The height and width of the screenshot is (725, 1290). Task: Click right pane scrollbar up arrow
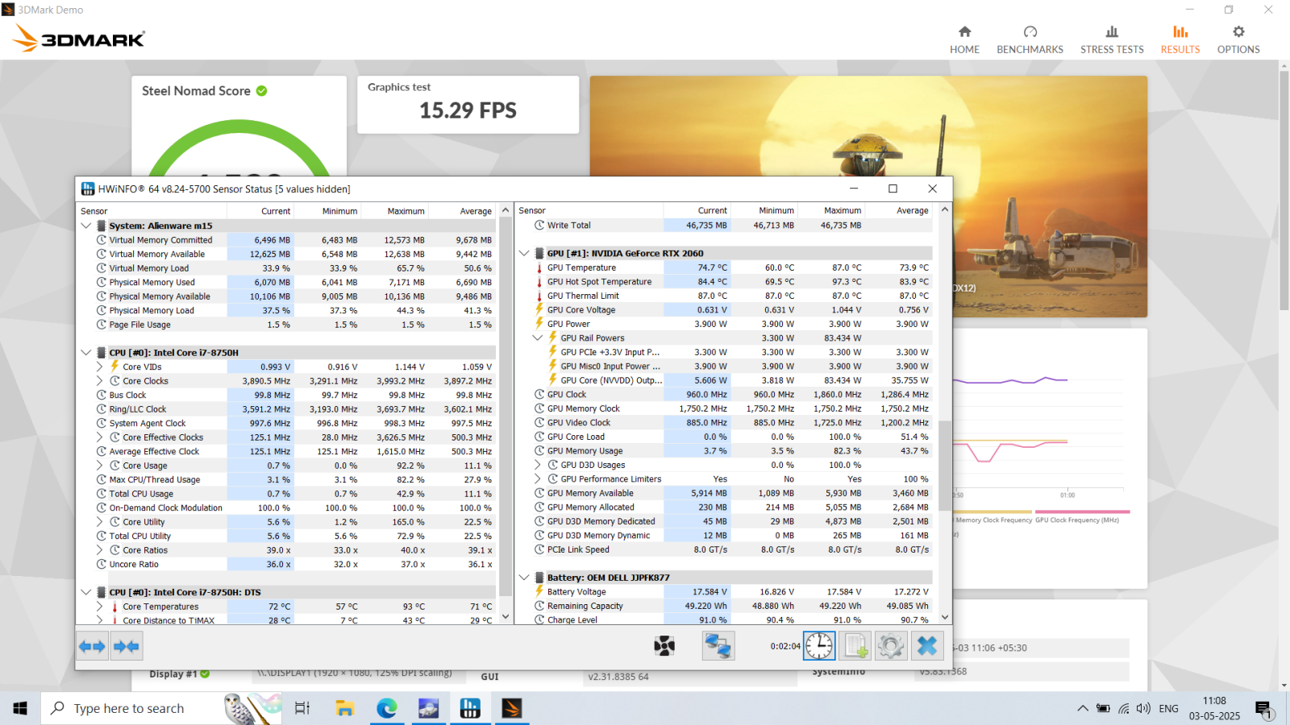tap(945, 209)
